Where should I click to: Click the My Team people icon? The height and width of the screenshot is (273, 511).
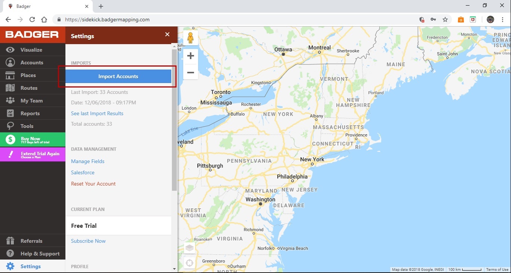[x=10, y=101]
